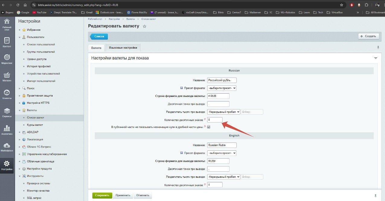385x201 pixels.
Task: Open Облачные хранилища in settings tree
Action: (x=40, y=161)
